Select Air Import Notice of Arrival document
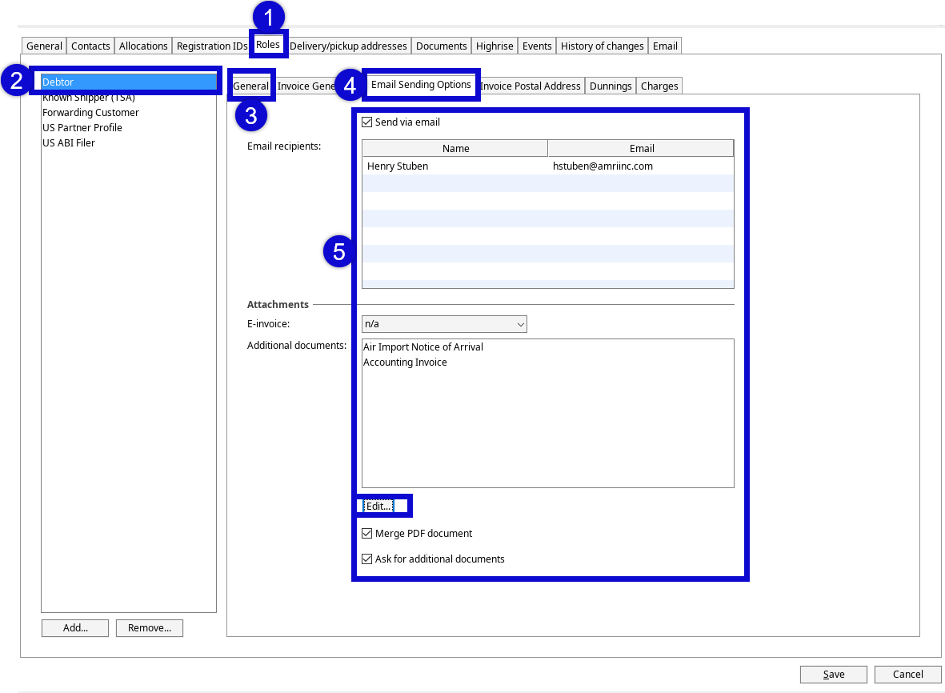 click(423, 346)
